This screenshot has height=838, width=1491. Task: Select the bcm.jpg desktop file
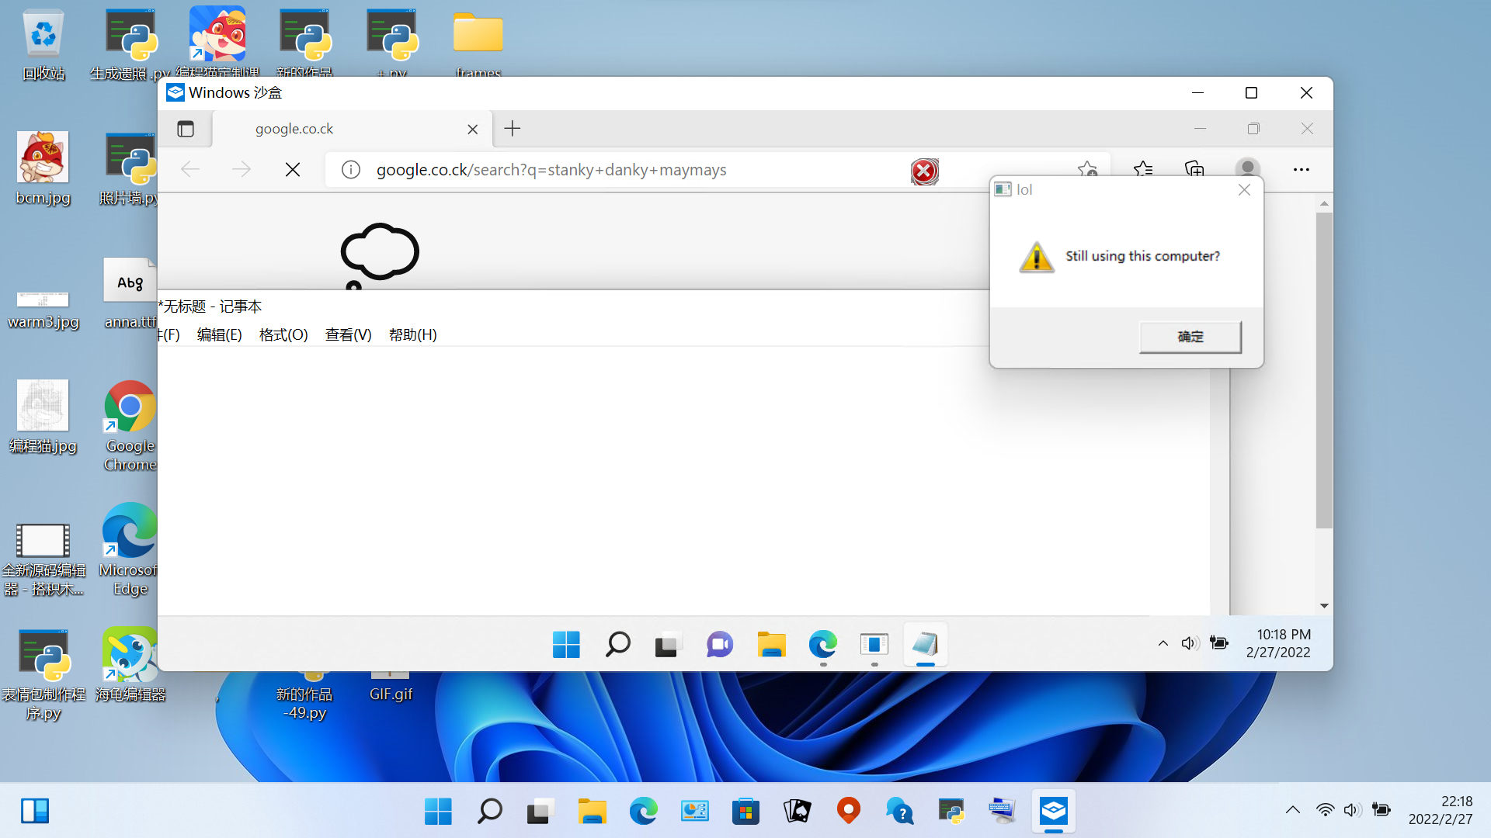[x=43, y=168]
